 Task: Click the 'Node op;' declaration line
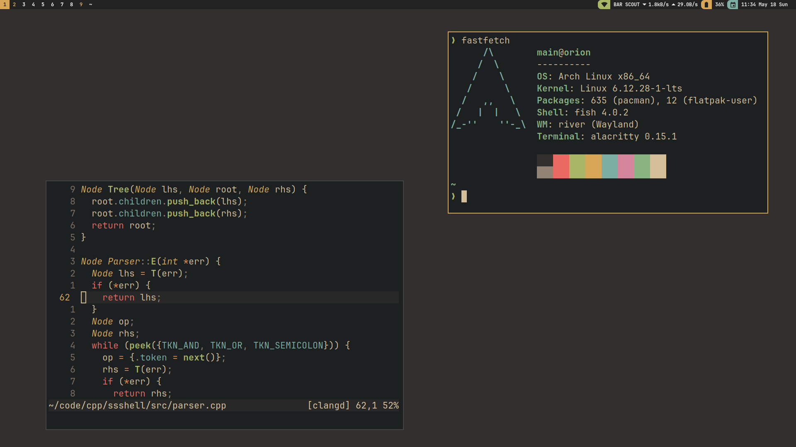pos(113,322)
